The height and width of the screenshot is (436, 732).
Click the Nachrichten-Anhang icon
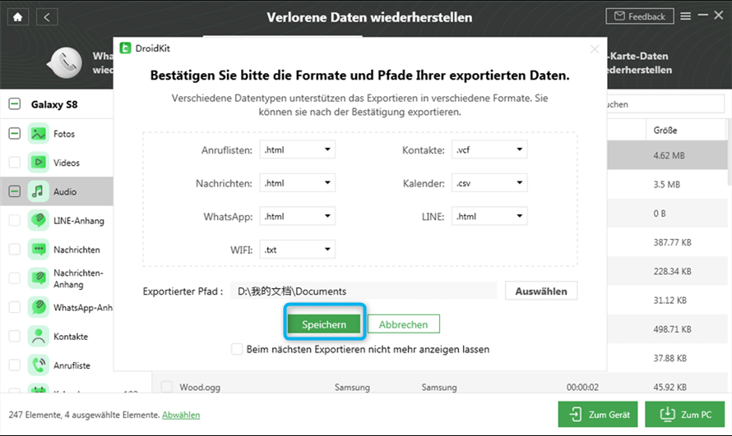[x=39, y=278]
